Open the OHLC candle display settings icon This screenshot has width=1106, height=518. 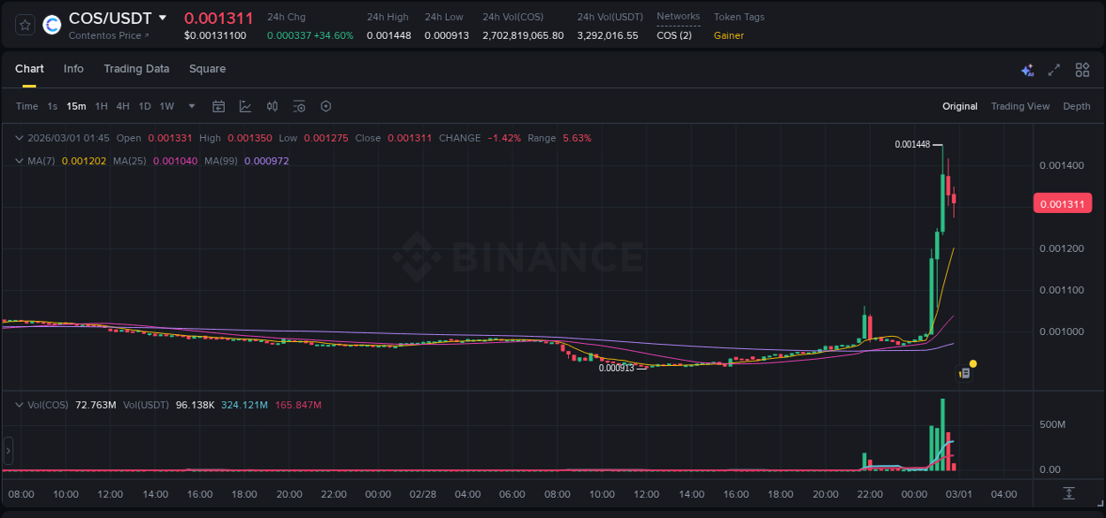coord(272,106)
